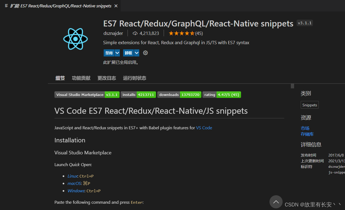Click the React atom extension logo
The image size is (345, 210).
(x=76, y=40)
